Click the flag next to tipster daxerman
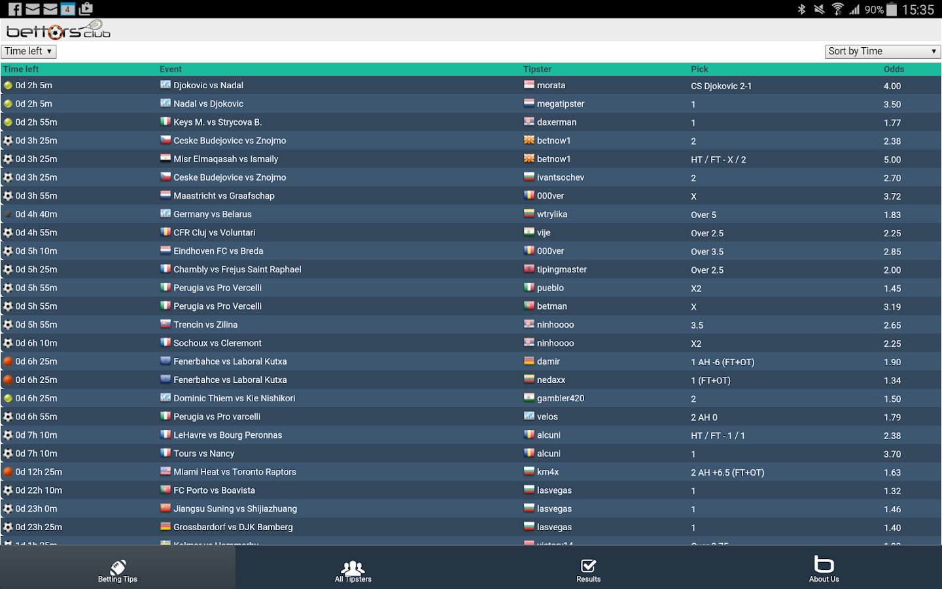The width and height of the screenshot is (942, 589). (529, 122)
